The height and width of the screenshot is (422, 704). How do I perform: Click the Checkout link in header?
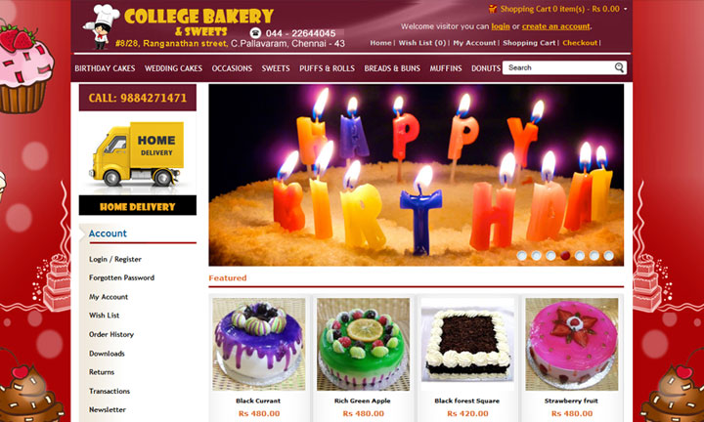[x=580, y=43]
